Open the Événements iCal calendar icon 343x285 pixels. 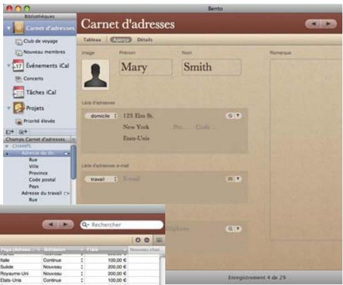(x=18, y=66)
